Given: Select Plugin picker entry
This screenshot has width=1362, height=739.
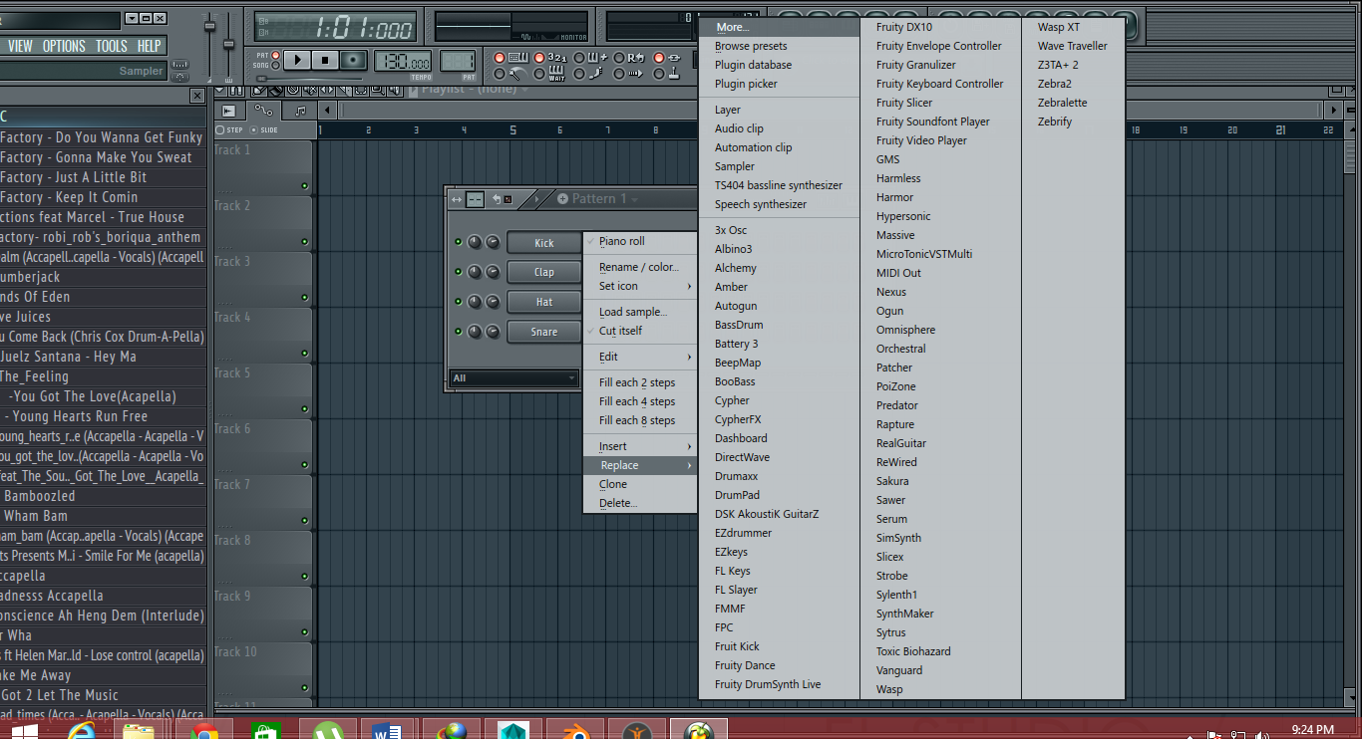Looking at the screenshot, I should (x=779, y=84).
